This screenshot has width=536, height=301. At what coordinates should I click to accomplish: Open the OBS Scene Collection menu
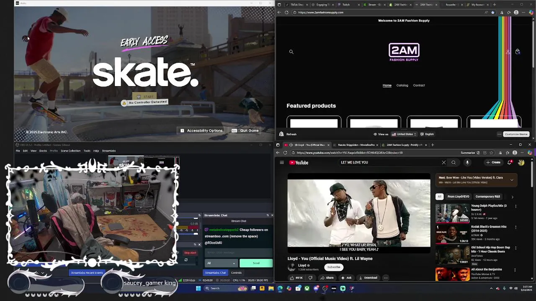70,151
